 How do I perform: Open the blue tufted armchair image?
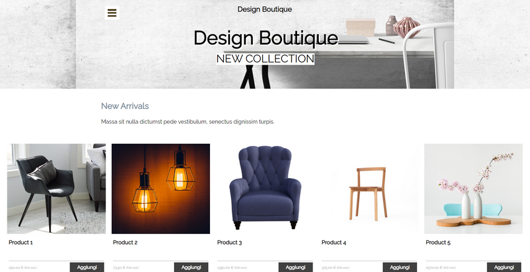pyautogui.click(x=265, y=189)
